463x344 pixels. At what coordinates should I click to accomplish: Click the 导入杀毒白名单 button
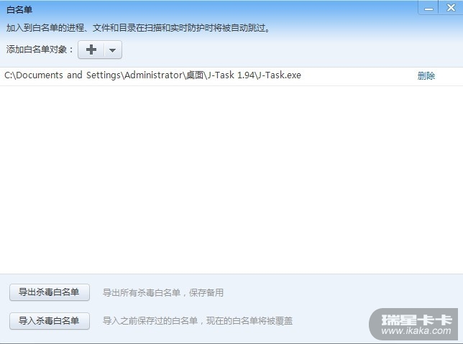pyautogui.click(x=50, y=321)
